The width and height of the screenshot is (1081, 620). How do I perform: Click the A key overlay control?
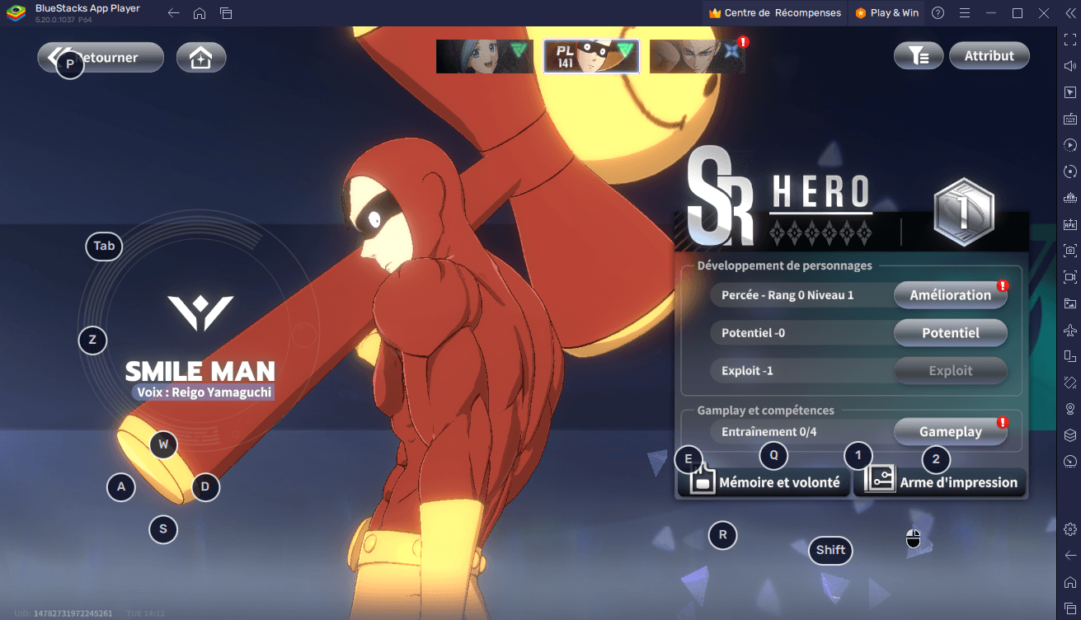point(121,487)
